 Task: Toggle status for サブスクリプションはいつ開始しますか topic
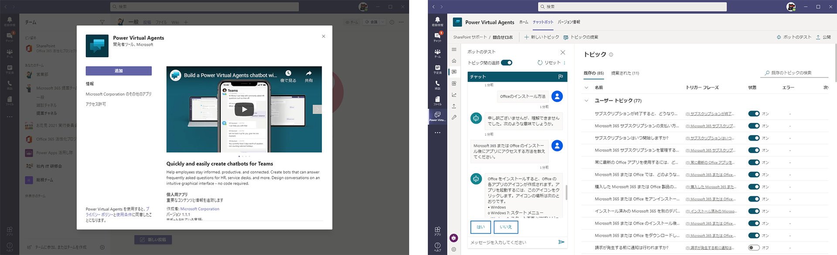[x=754, y=138]
